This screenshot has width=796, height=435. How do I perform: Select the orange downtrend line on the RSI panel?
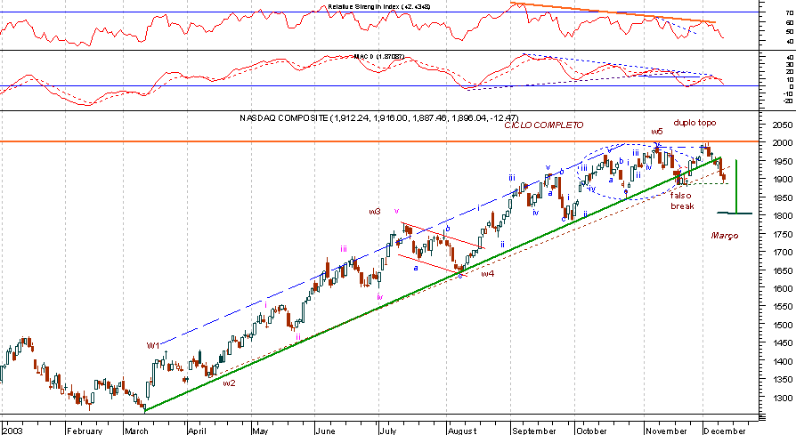pos(613,12)
